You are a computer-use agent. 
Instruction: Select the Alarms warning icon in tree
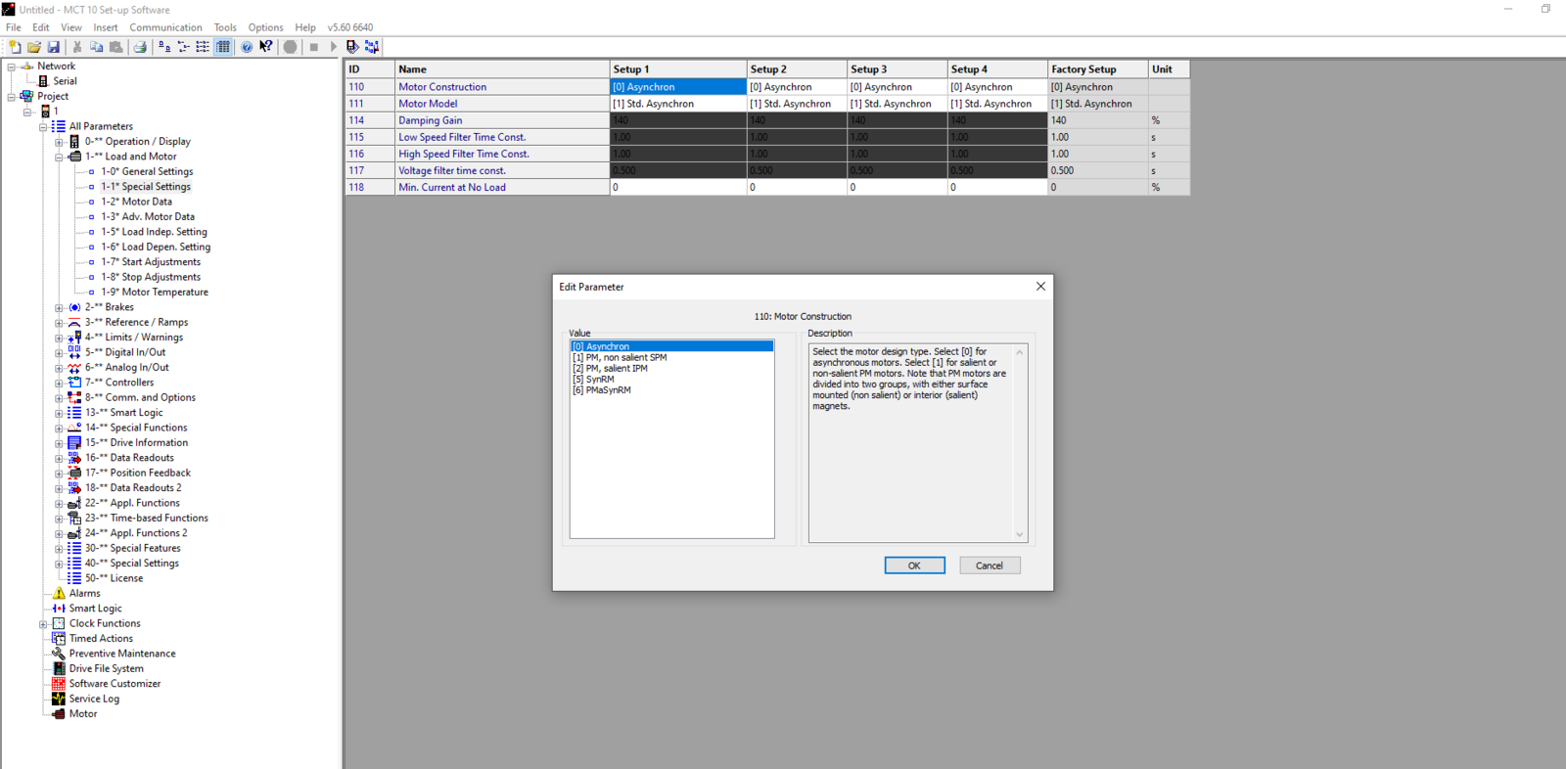tap(59, 593)
